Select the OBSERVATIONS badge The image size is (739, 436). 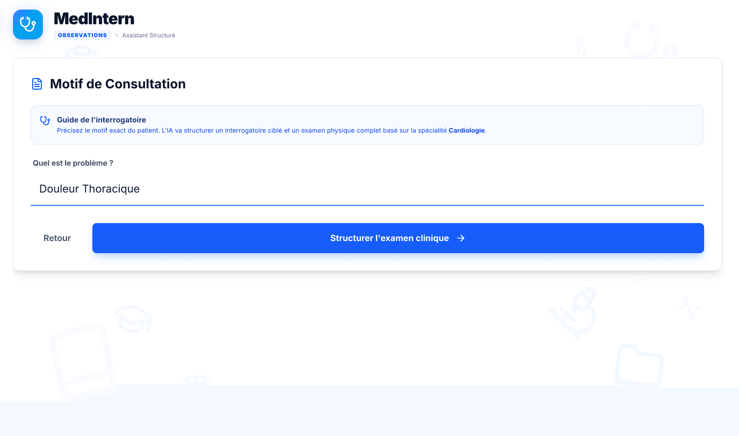point(82,35)
